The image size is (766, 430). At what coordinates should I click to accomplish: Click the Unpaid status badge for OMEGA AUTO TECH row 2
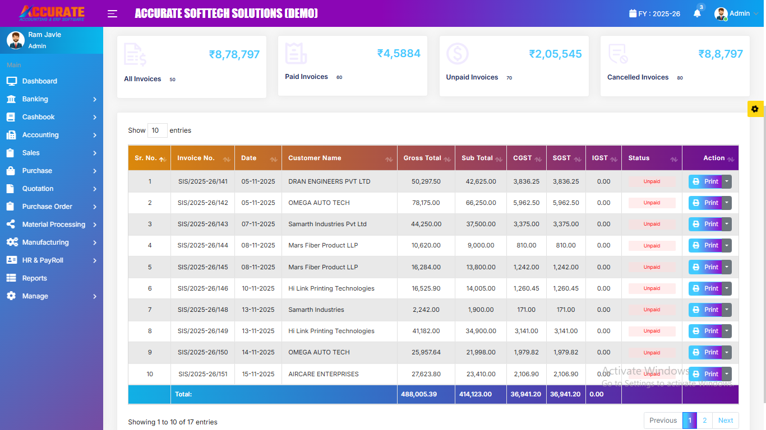(x=652, y=203)
